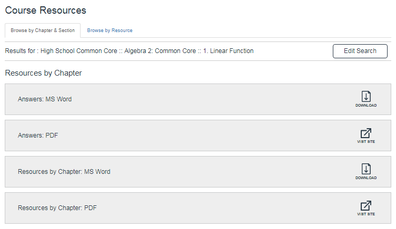Click DOWNLOAD label in Resources by Chapter: MS Word row
This screenshot has width=396, height=229.
pyautogui.click(x=366, y=178)
